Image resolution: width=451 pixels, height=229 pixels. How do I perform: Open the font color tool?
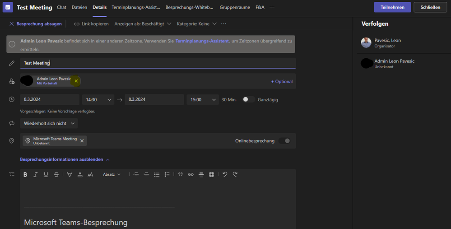pos(80,174)
